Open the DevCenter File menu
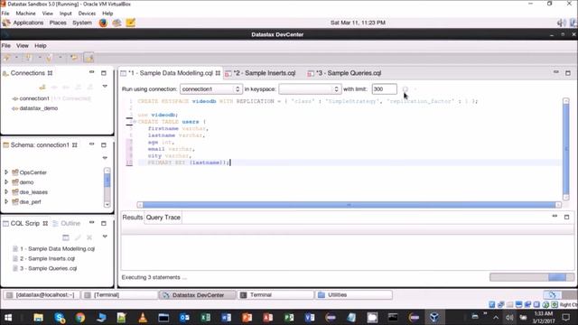The width and height of the screenshot is (578, 325). point(6,46)
